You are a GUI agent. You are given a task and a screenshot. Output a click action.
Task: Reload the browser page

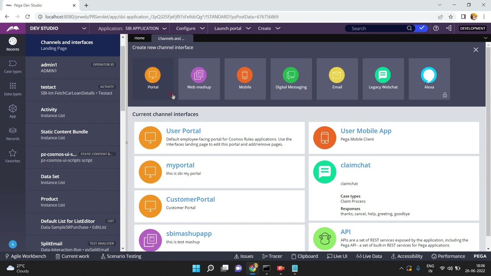pyautogui.click(x=28, y=17)
